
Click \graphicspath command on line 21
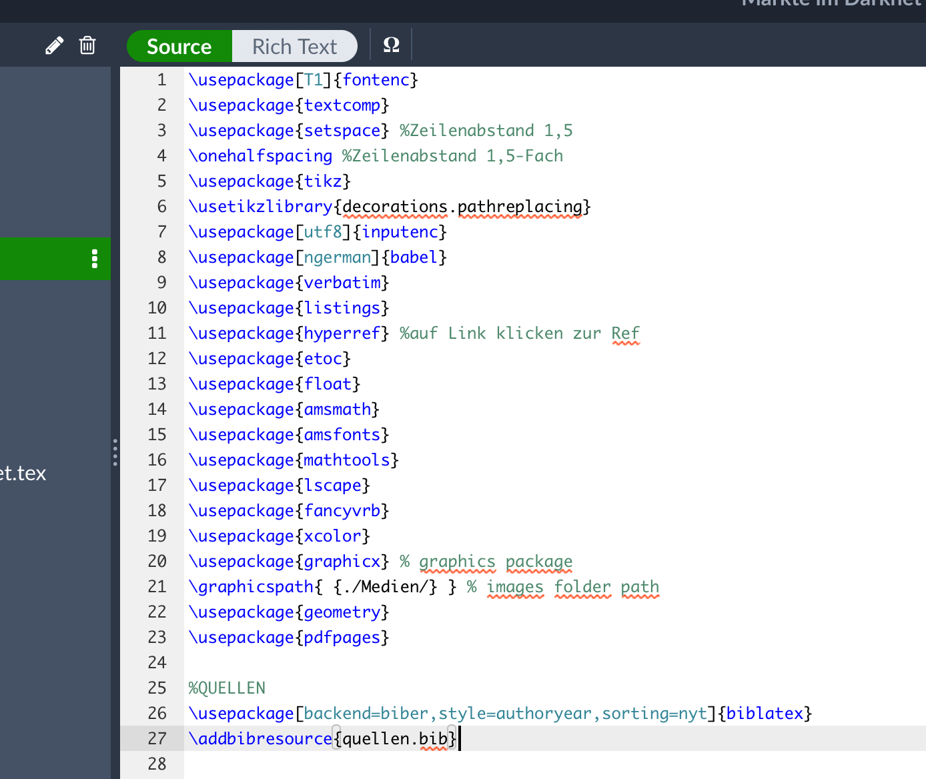(251, 587)
